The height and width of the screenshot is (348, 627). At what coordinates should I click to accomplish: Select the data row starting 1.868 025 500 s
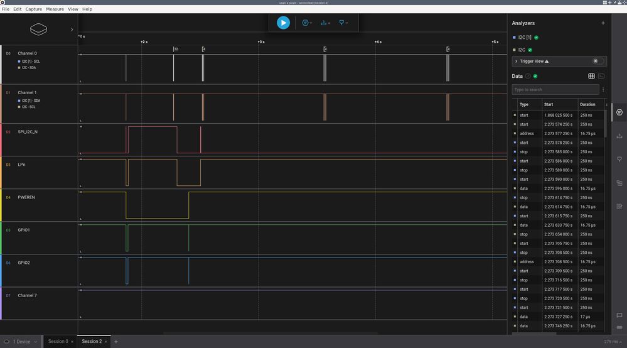558,115
